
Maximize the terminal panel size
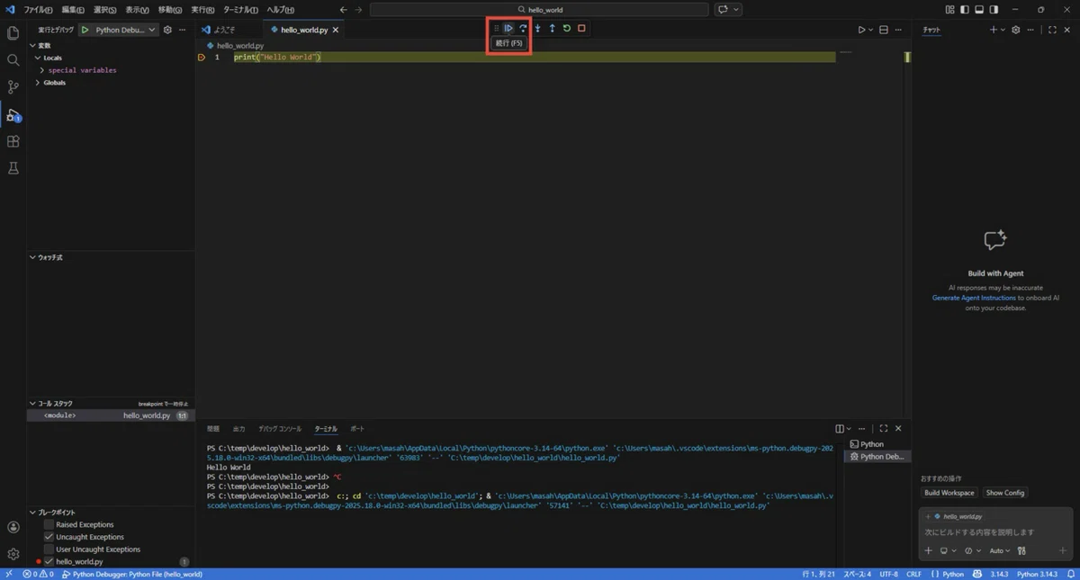(x=884, y=429)
